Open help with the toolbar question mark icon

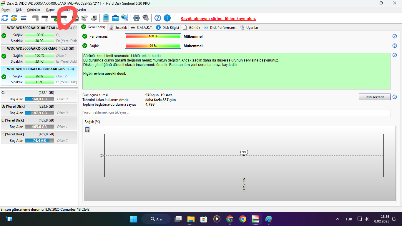(x=158, y=18)
